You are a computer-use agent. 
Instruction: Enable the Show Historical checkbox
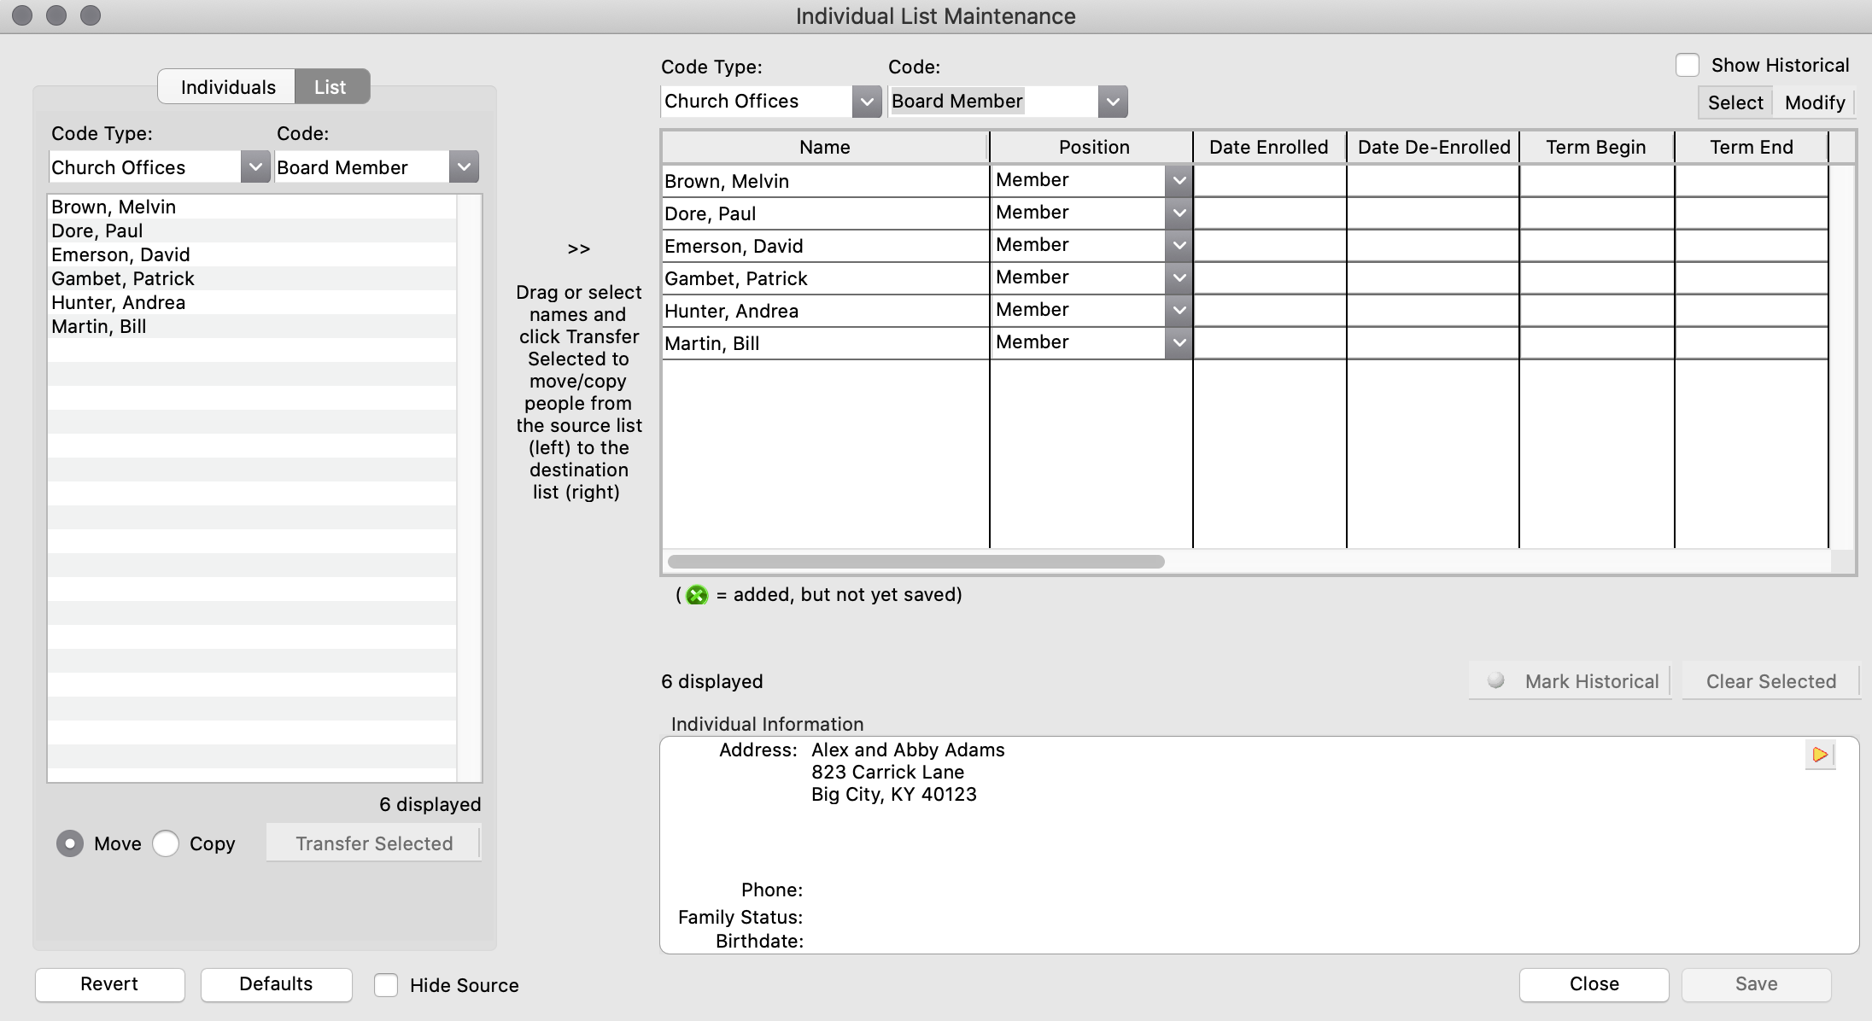pyautogui.click(x=1687, y=64)
